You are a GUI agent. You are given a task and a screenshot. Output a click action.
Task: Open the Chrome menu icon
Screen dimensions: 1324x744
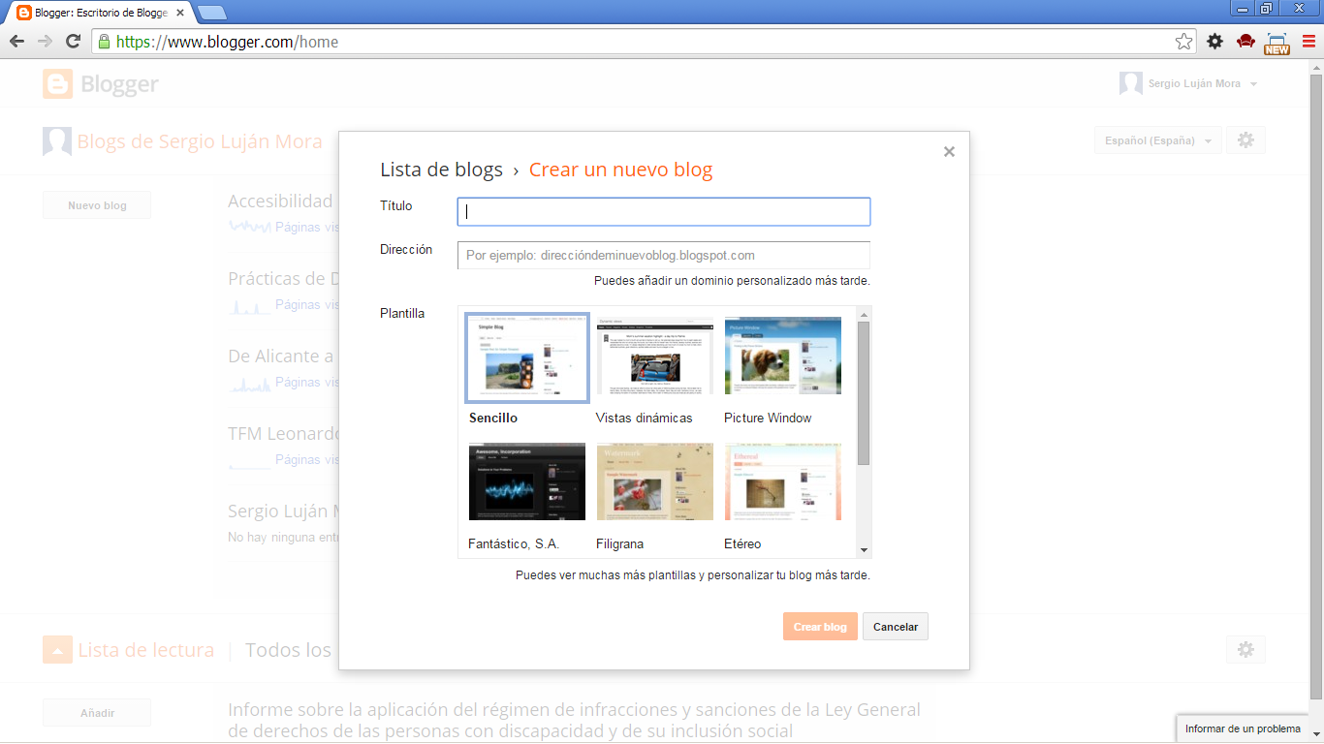[1308, 42]
